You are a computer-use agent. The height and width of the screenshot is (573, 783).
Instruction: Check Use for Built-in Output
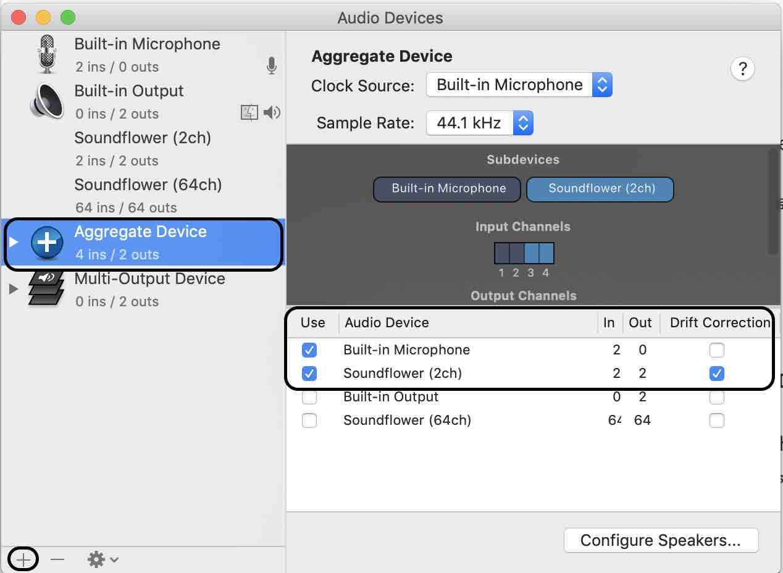pos(309,397)
